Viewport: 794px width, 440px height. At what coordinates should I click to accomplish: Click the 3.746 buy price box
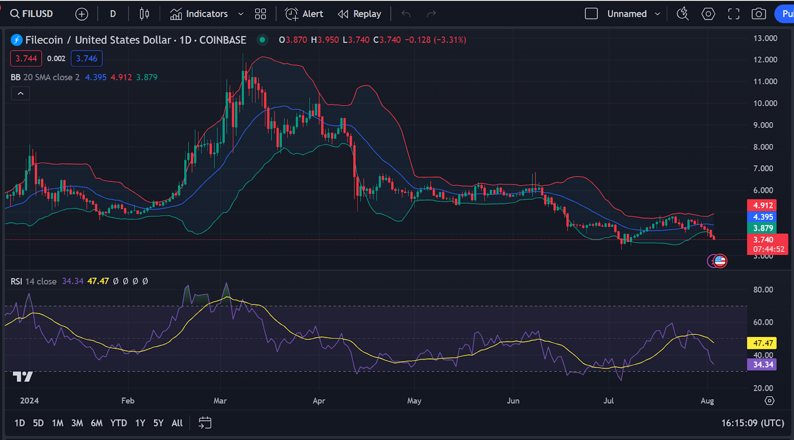point(87,59)
